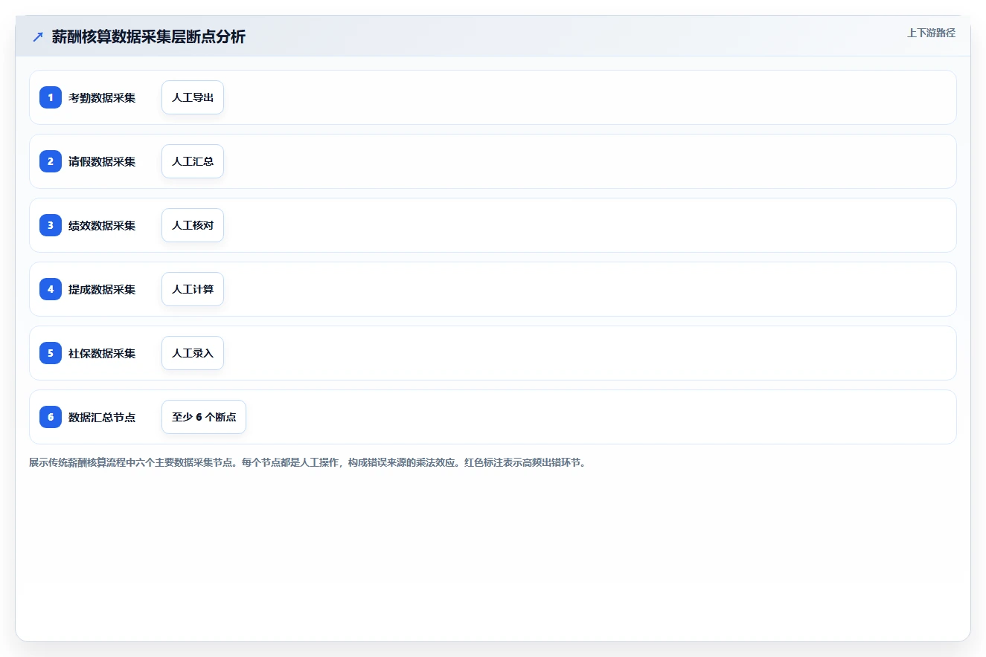
Task: Select the 绩效数据采集 row label
Action: (102, 225)
